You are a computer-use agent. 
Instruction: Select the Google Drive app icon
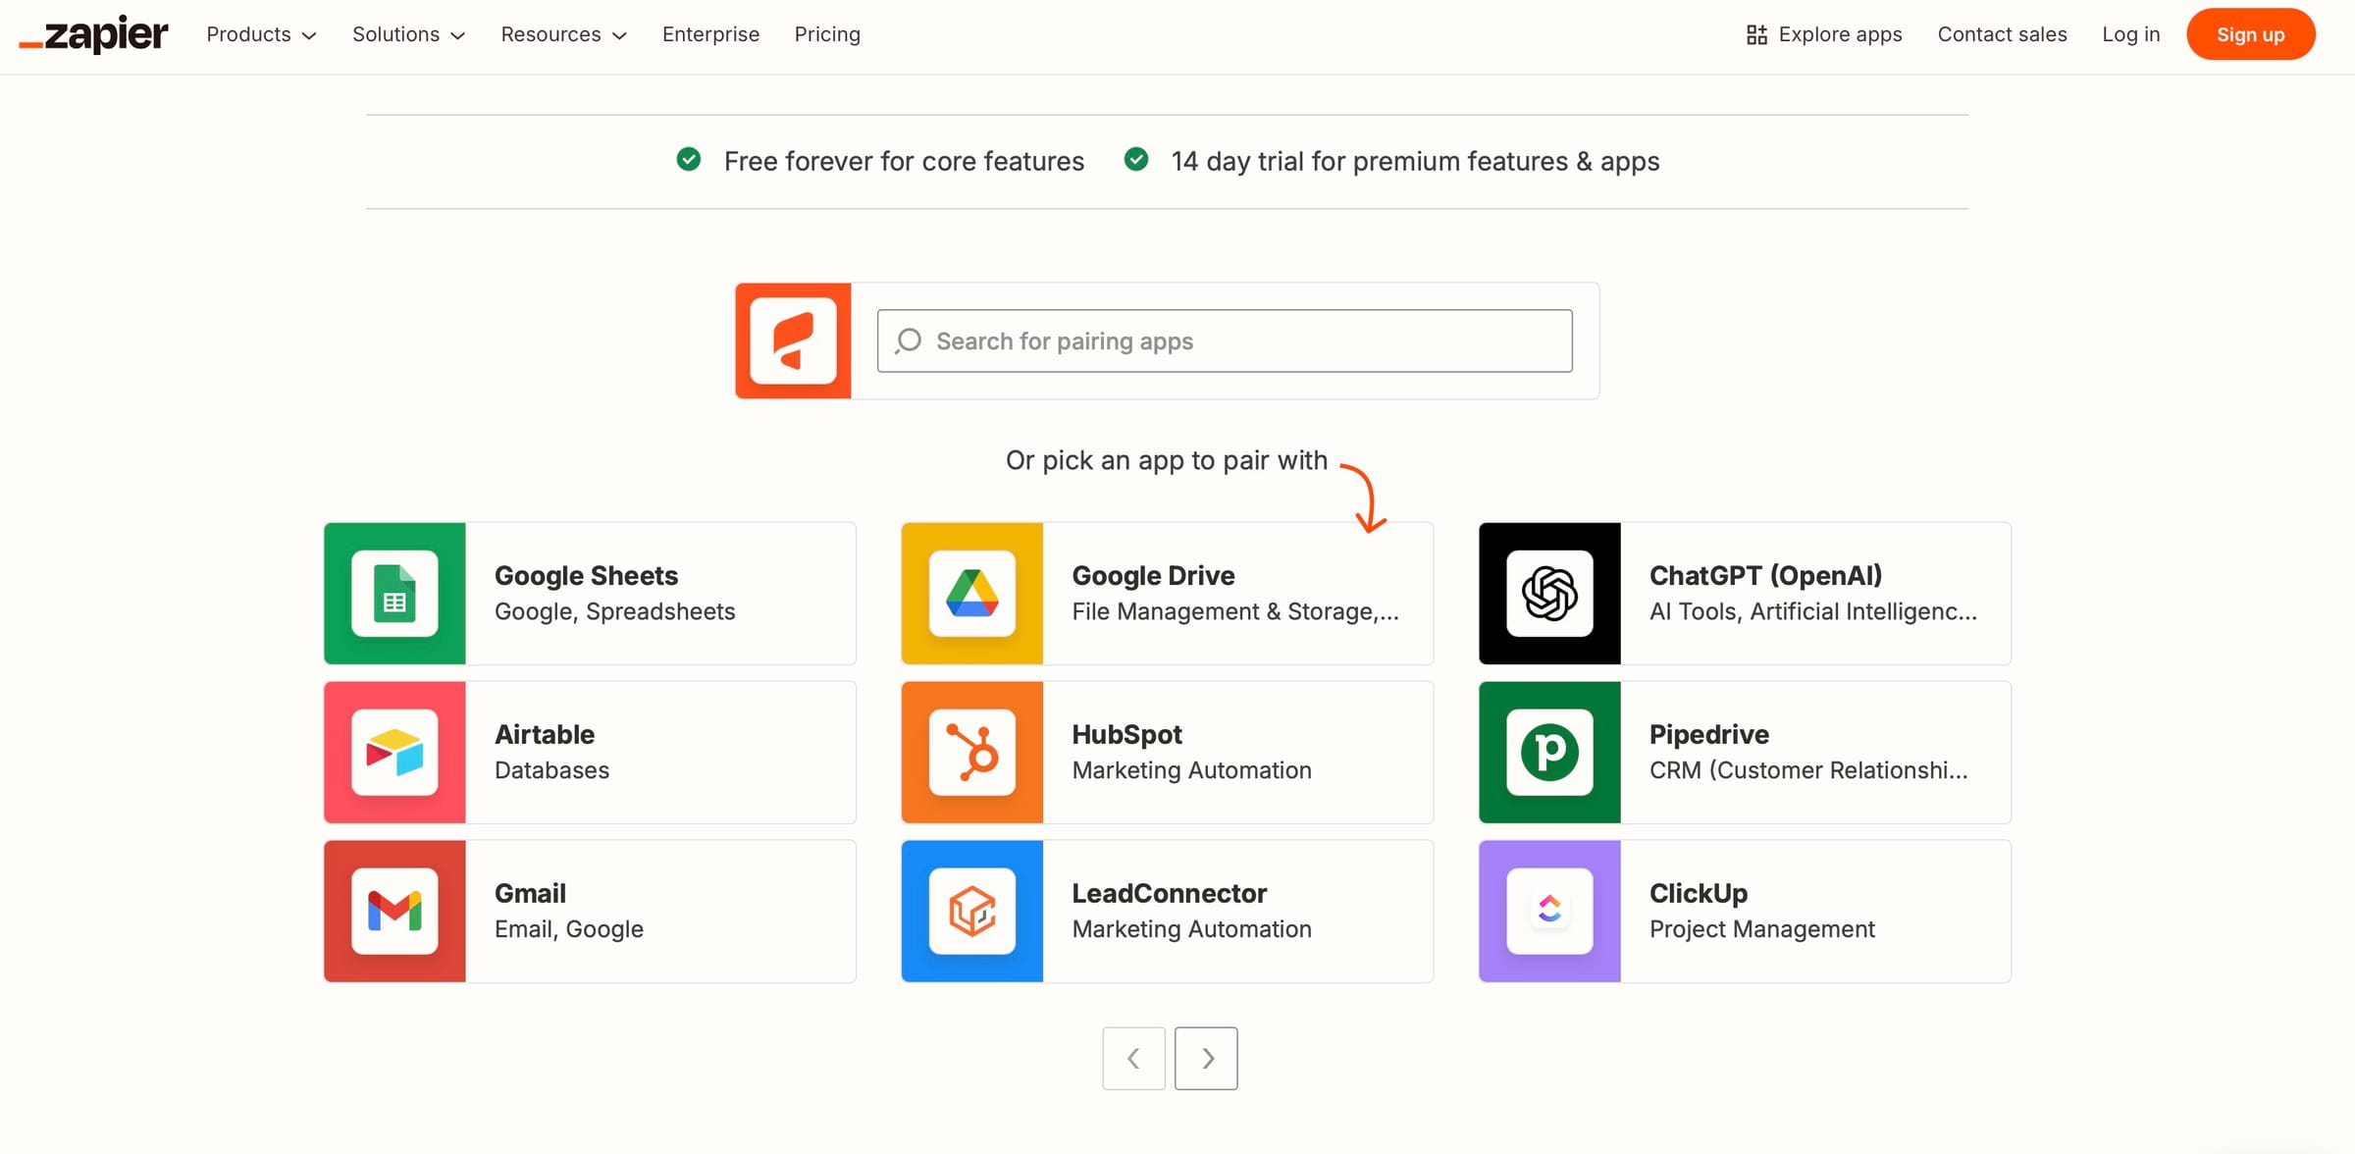tap(971, 593)
